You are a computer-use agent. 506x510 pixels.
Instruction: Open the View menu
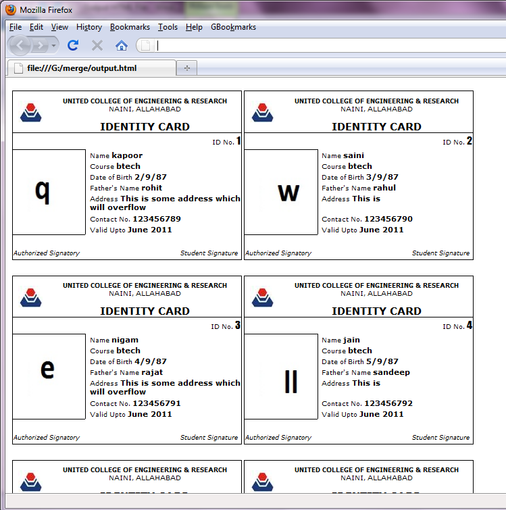[59, 27]
